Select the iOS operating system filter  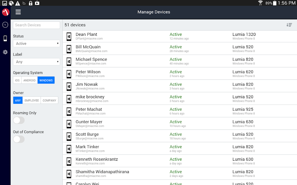(17, 80)
